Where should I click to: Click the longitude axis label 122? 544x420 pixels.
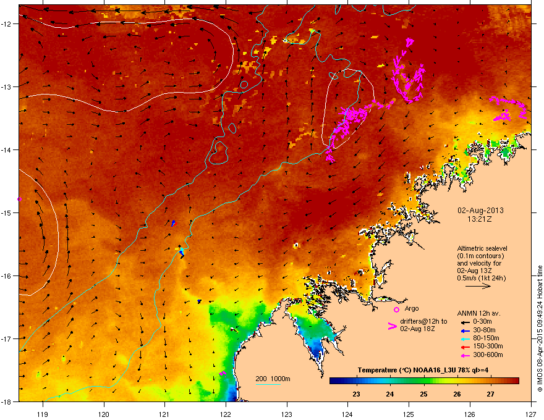[x=226, y=414]
